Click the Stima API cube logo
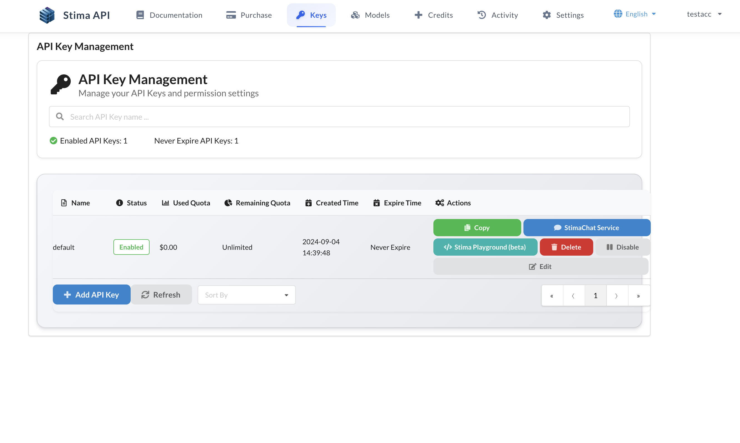 tap(47, 15)
